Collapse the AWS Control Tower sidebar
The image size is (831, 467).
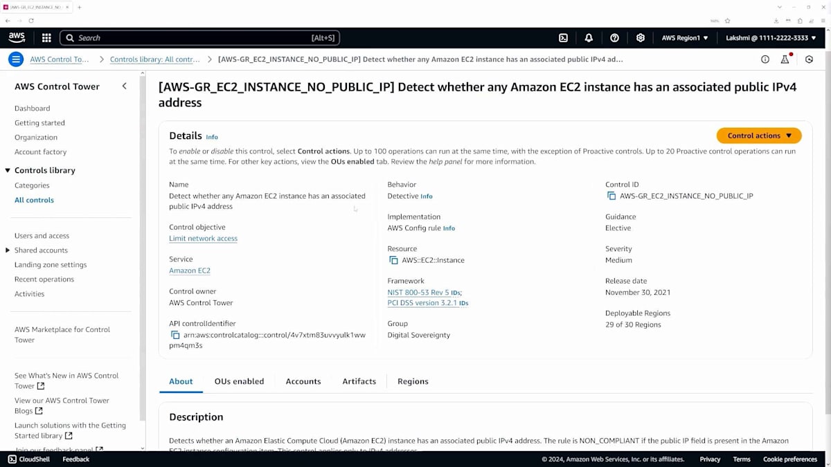[125, 86]
